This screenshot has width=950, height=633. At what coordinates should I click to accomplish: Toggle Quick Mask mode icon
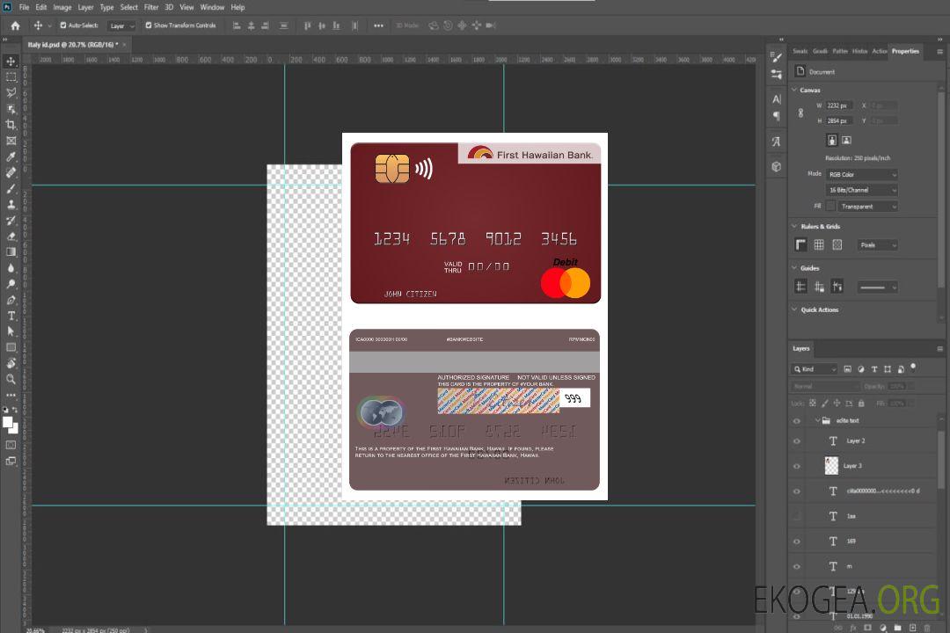coord(11,445)
